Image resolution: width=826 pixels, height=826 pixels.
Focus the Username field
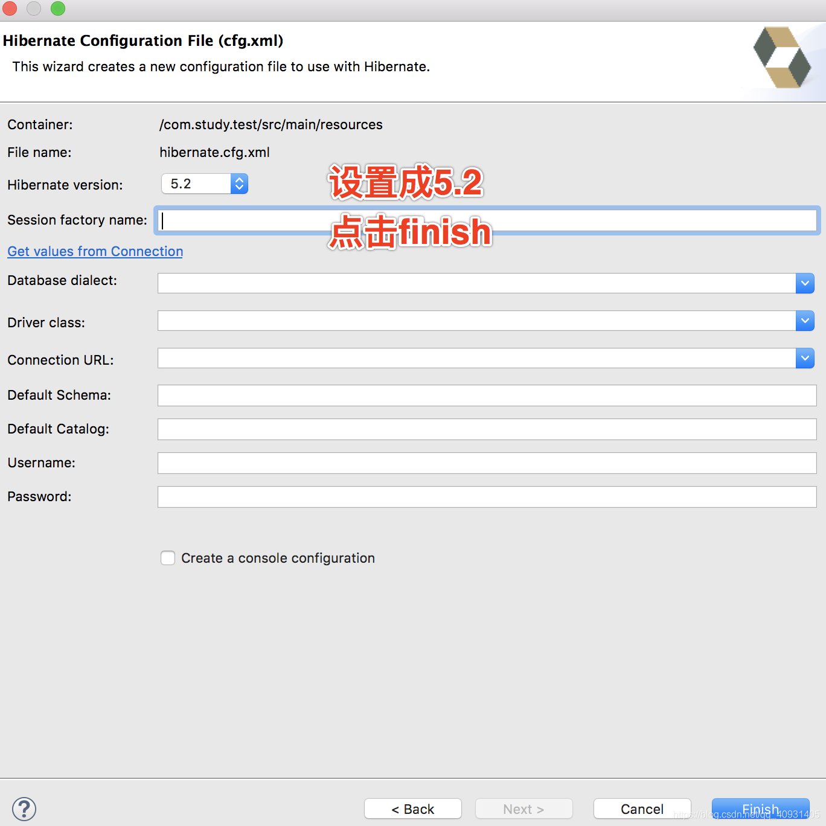click(487, 463)
